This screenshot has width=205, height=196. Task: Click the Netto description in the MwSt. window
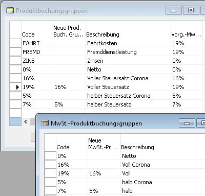coord(129,156)
